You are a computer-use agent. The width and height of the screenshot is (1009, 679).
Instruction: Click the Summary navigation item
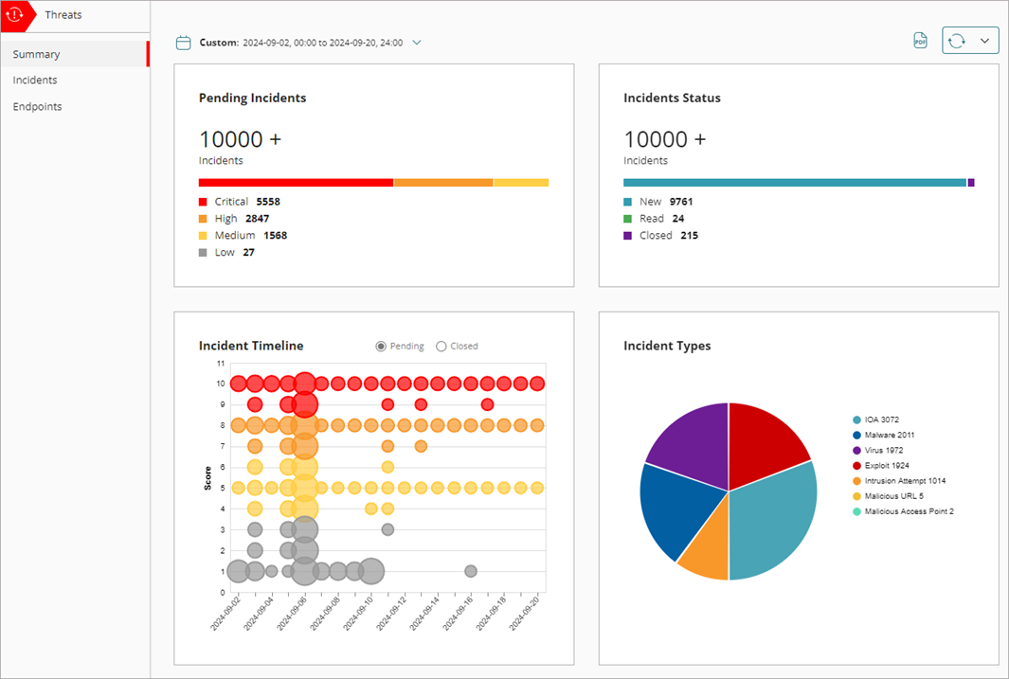click(35, 54)
